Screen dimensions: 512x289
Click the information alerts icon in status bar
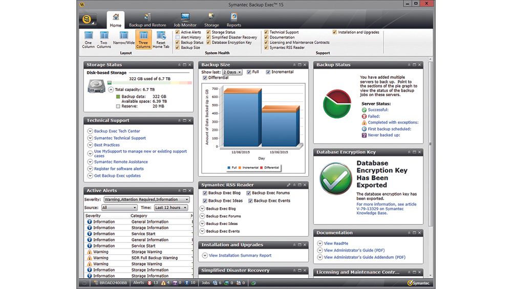[187, 283]
